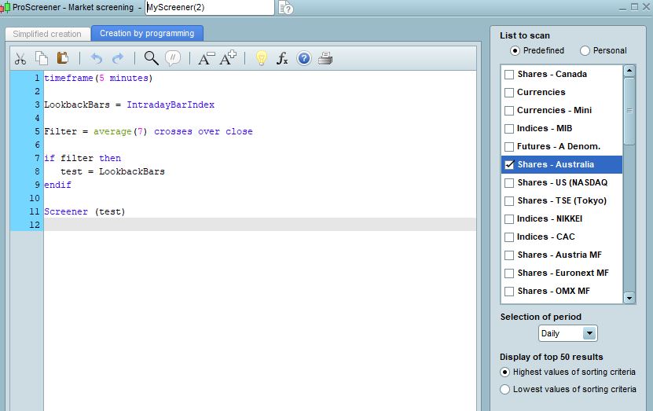Click code line 'test = LookbackBars'
653x411 pixels.
[x=112, y=171]
